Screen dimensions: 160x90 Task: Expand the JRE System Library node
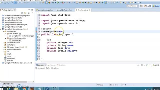[3, 47]
